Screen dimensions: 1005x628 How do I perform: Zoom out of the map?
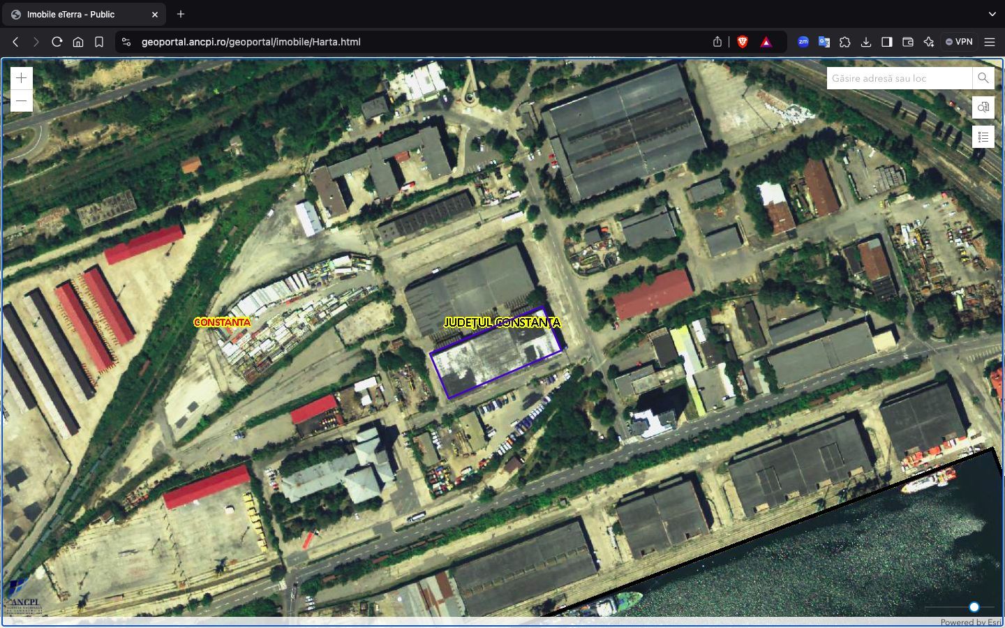22,101
